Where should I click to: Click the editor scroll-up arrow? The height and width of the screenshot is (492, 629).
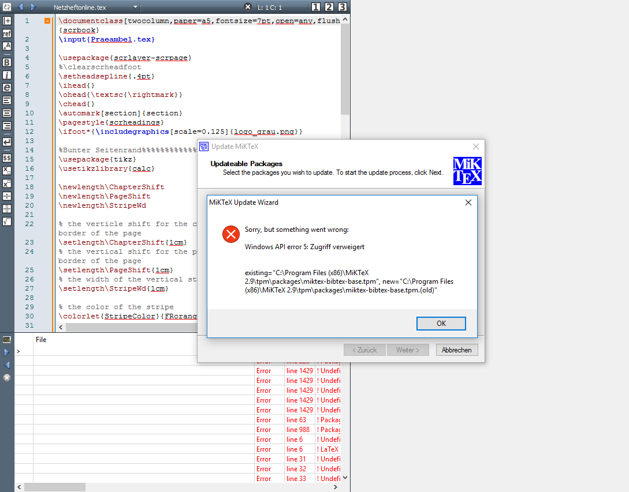click(345, 19)
